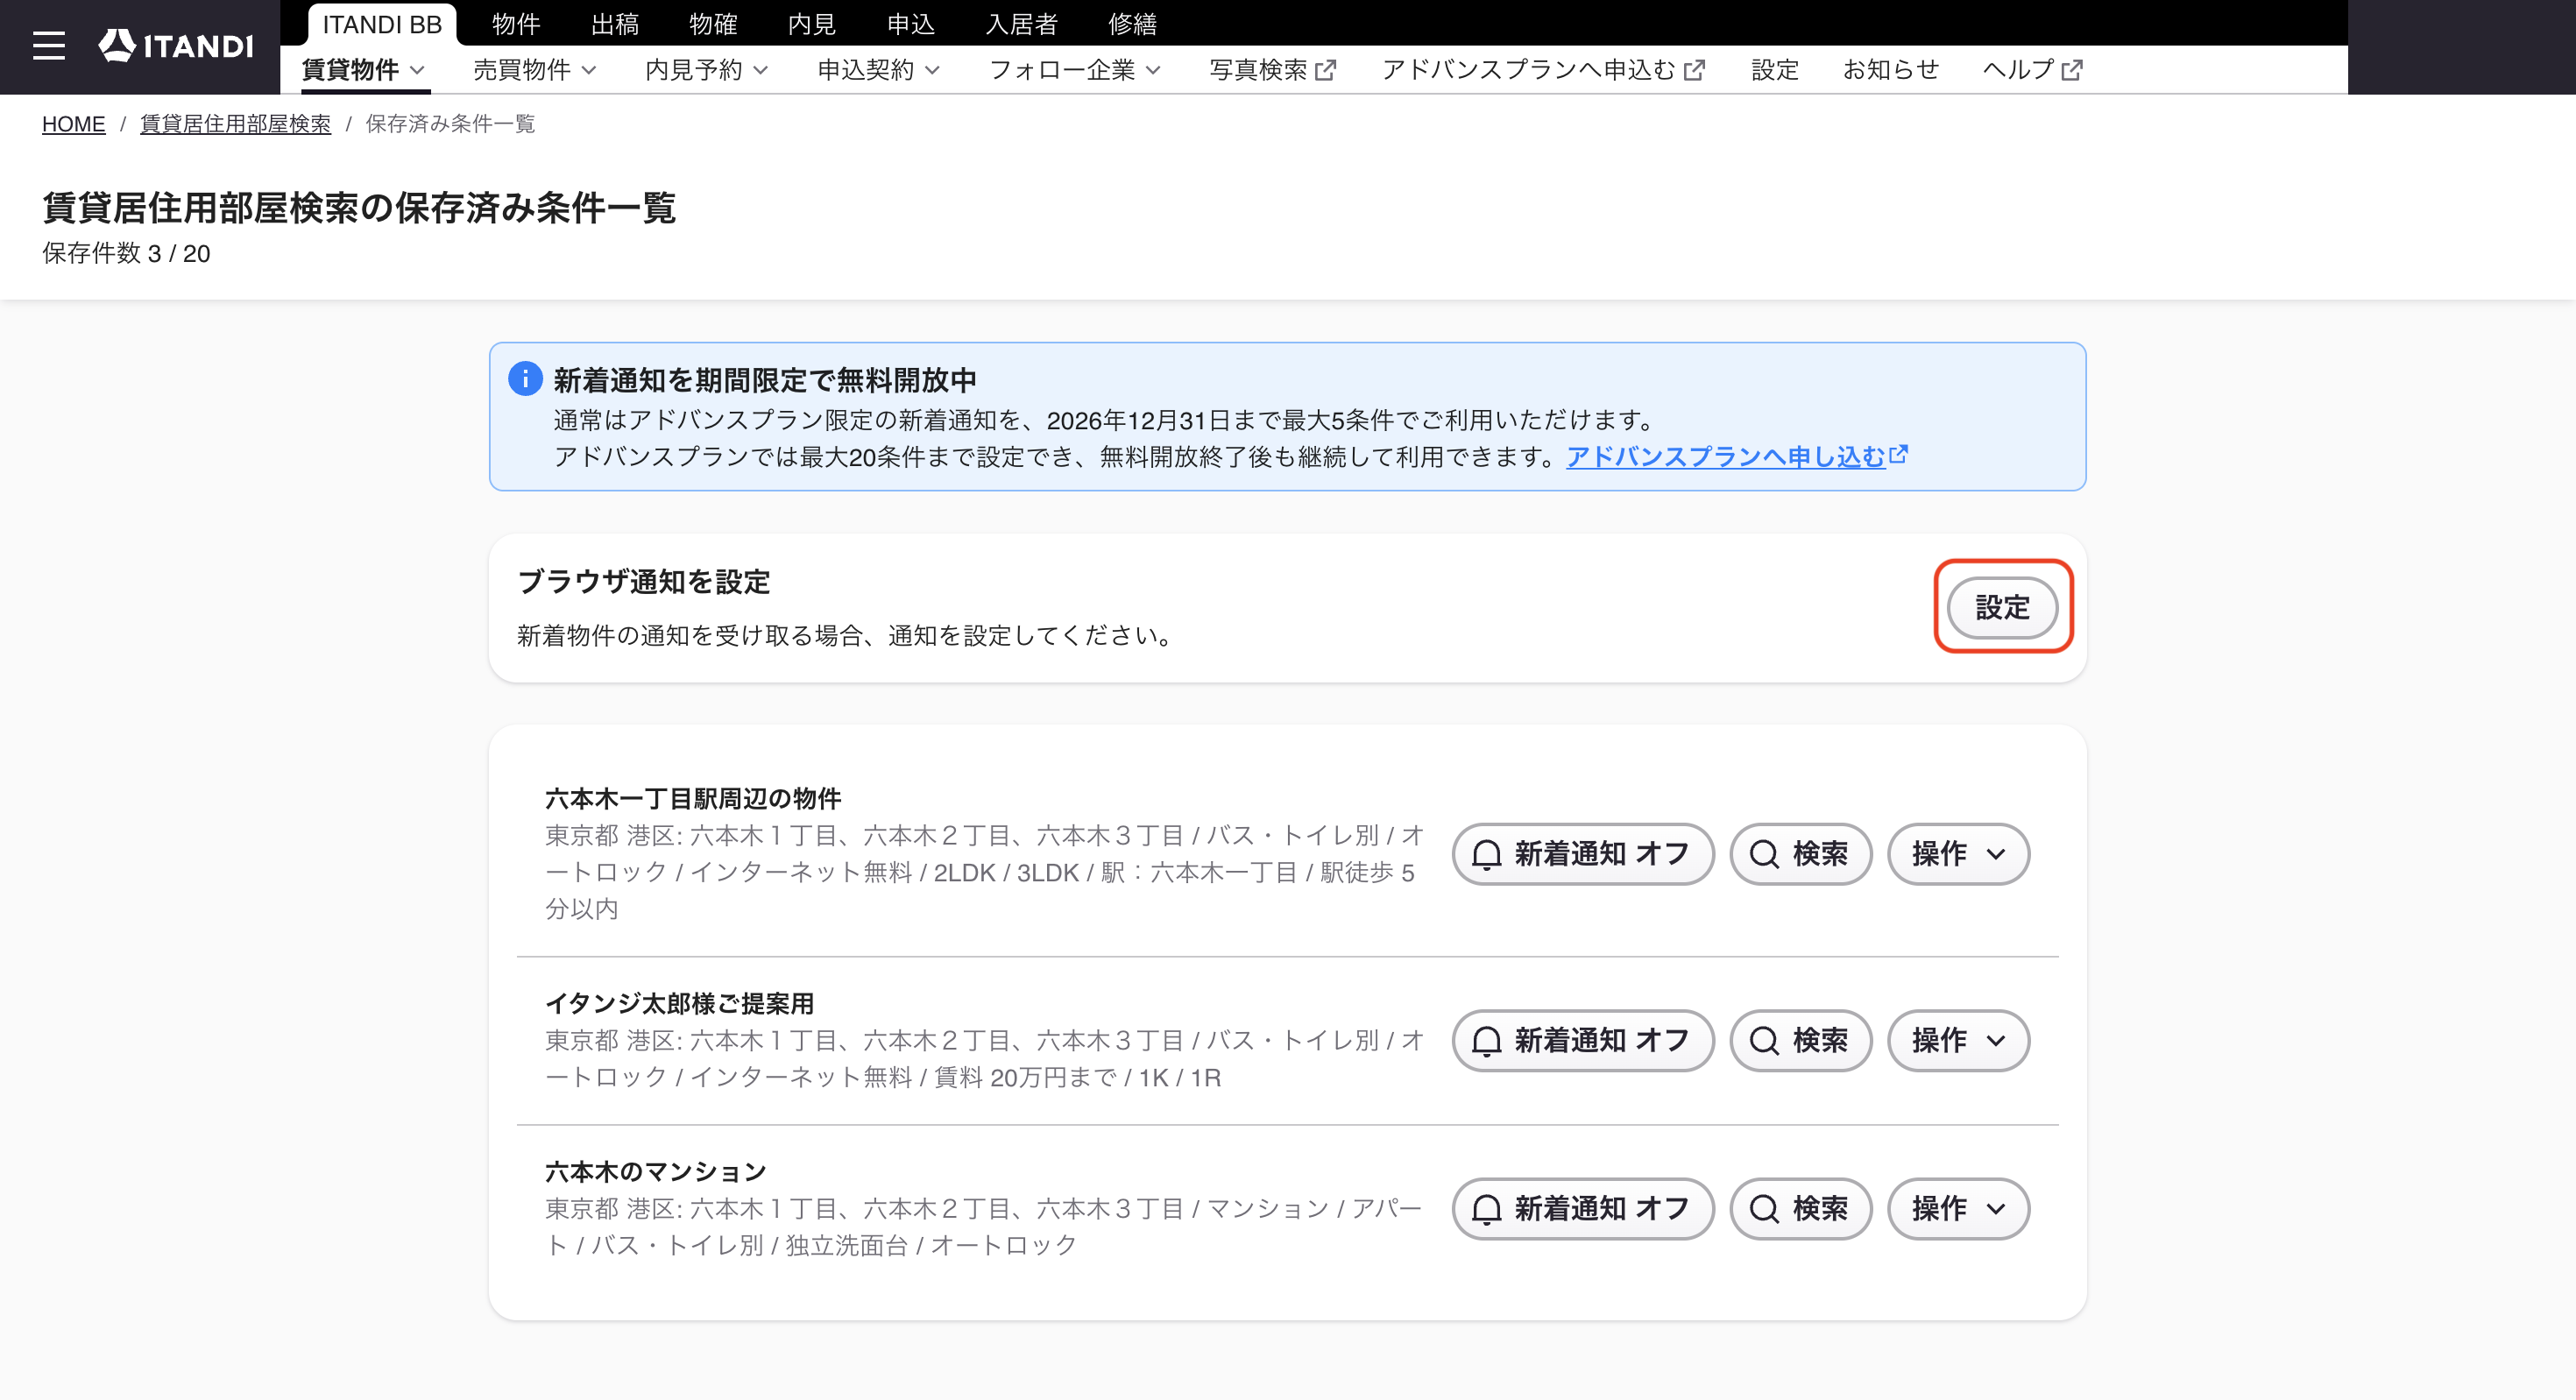Viewport: 2576px width, 1400px height.
Task: Switch to the 出稿 tab
Action: (615, 24)
